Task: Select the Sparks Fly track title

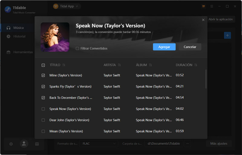Action: [x=70, y=87]
